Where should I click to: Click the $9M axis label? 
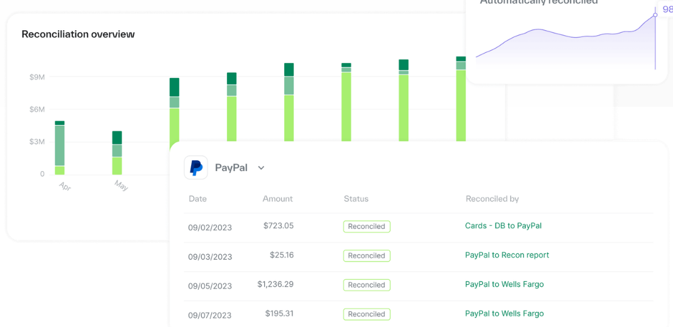37,77
